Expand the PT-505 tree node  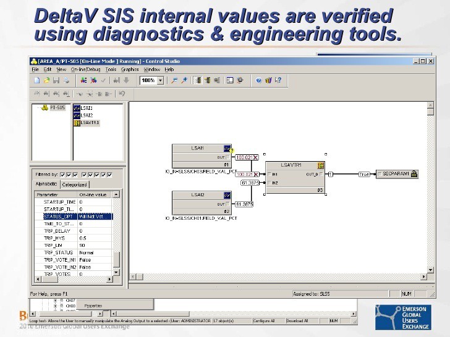click(38, 107)
